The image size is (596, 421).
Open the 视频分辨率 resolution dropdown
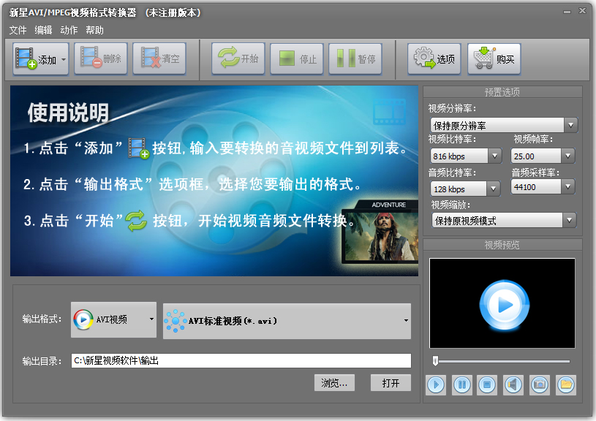click(x=571, y=124)
